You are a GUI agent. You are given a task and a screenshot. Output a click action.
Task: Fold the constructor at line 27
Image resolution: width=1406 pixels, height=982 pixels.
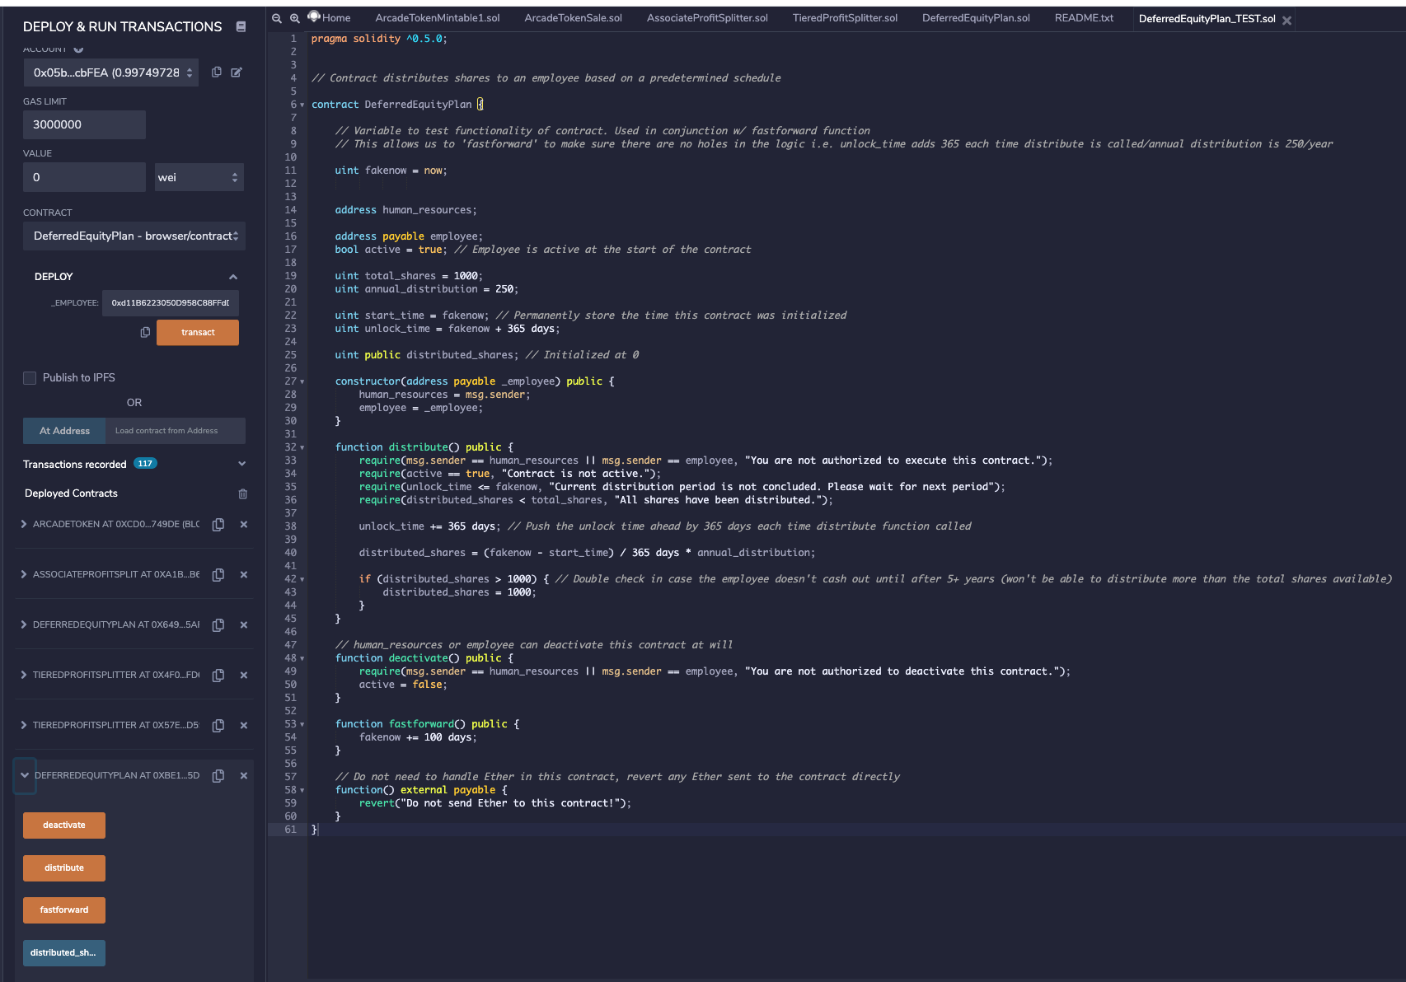(302, 381)
